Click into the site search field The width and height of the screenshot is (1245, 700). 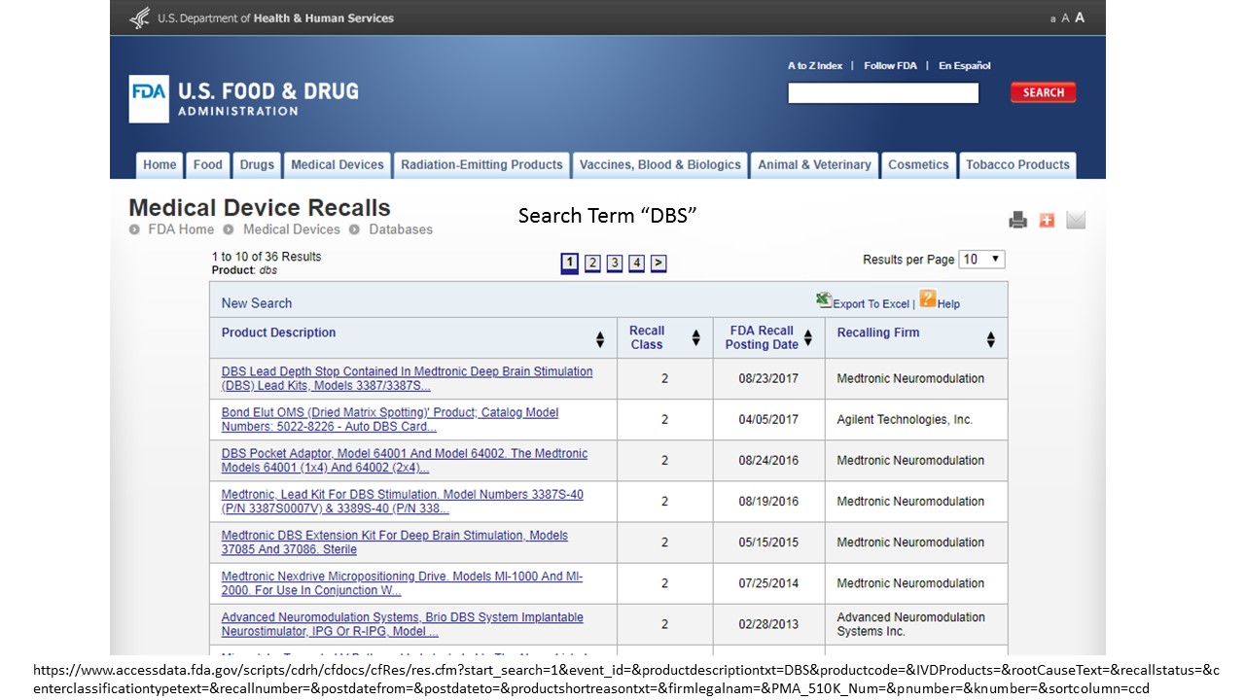883,92
